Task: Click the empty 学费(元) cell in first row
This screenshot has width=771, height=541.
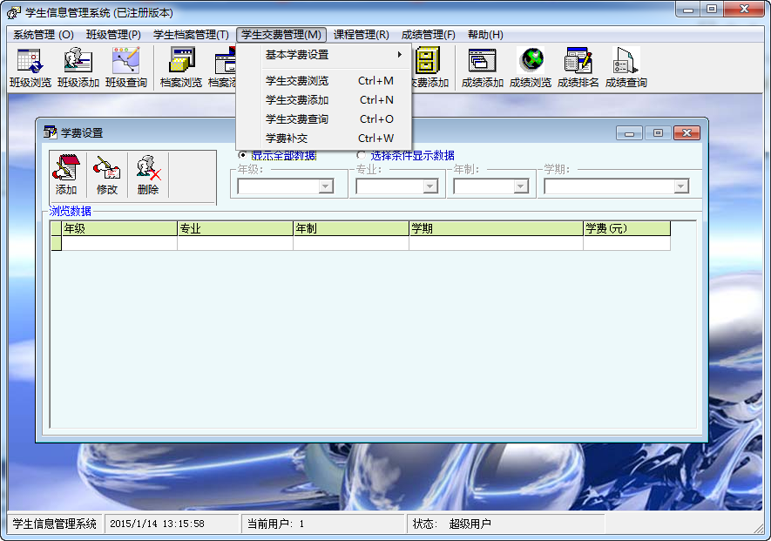Action: [627, 243]
